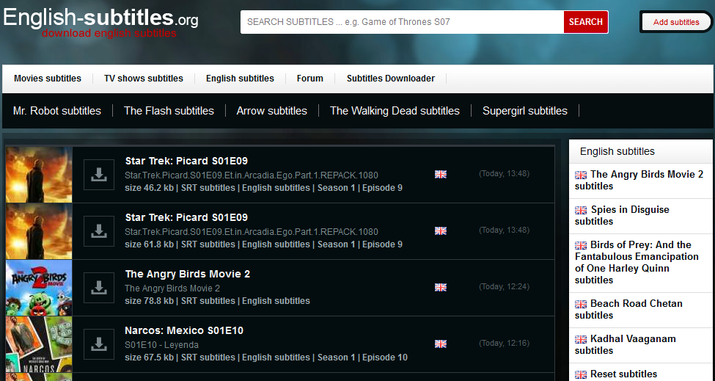Click flag icon beside sidebar Angry Birds Movie 2
Viewport: 715px width, 381px height.
point(581,175)
